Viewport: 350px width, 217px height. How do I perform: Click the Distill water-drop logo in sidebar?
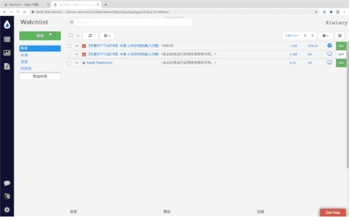[x=7, y=24]
